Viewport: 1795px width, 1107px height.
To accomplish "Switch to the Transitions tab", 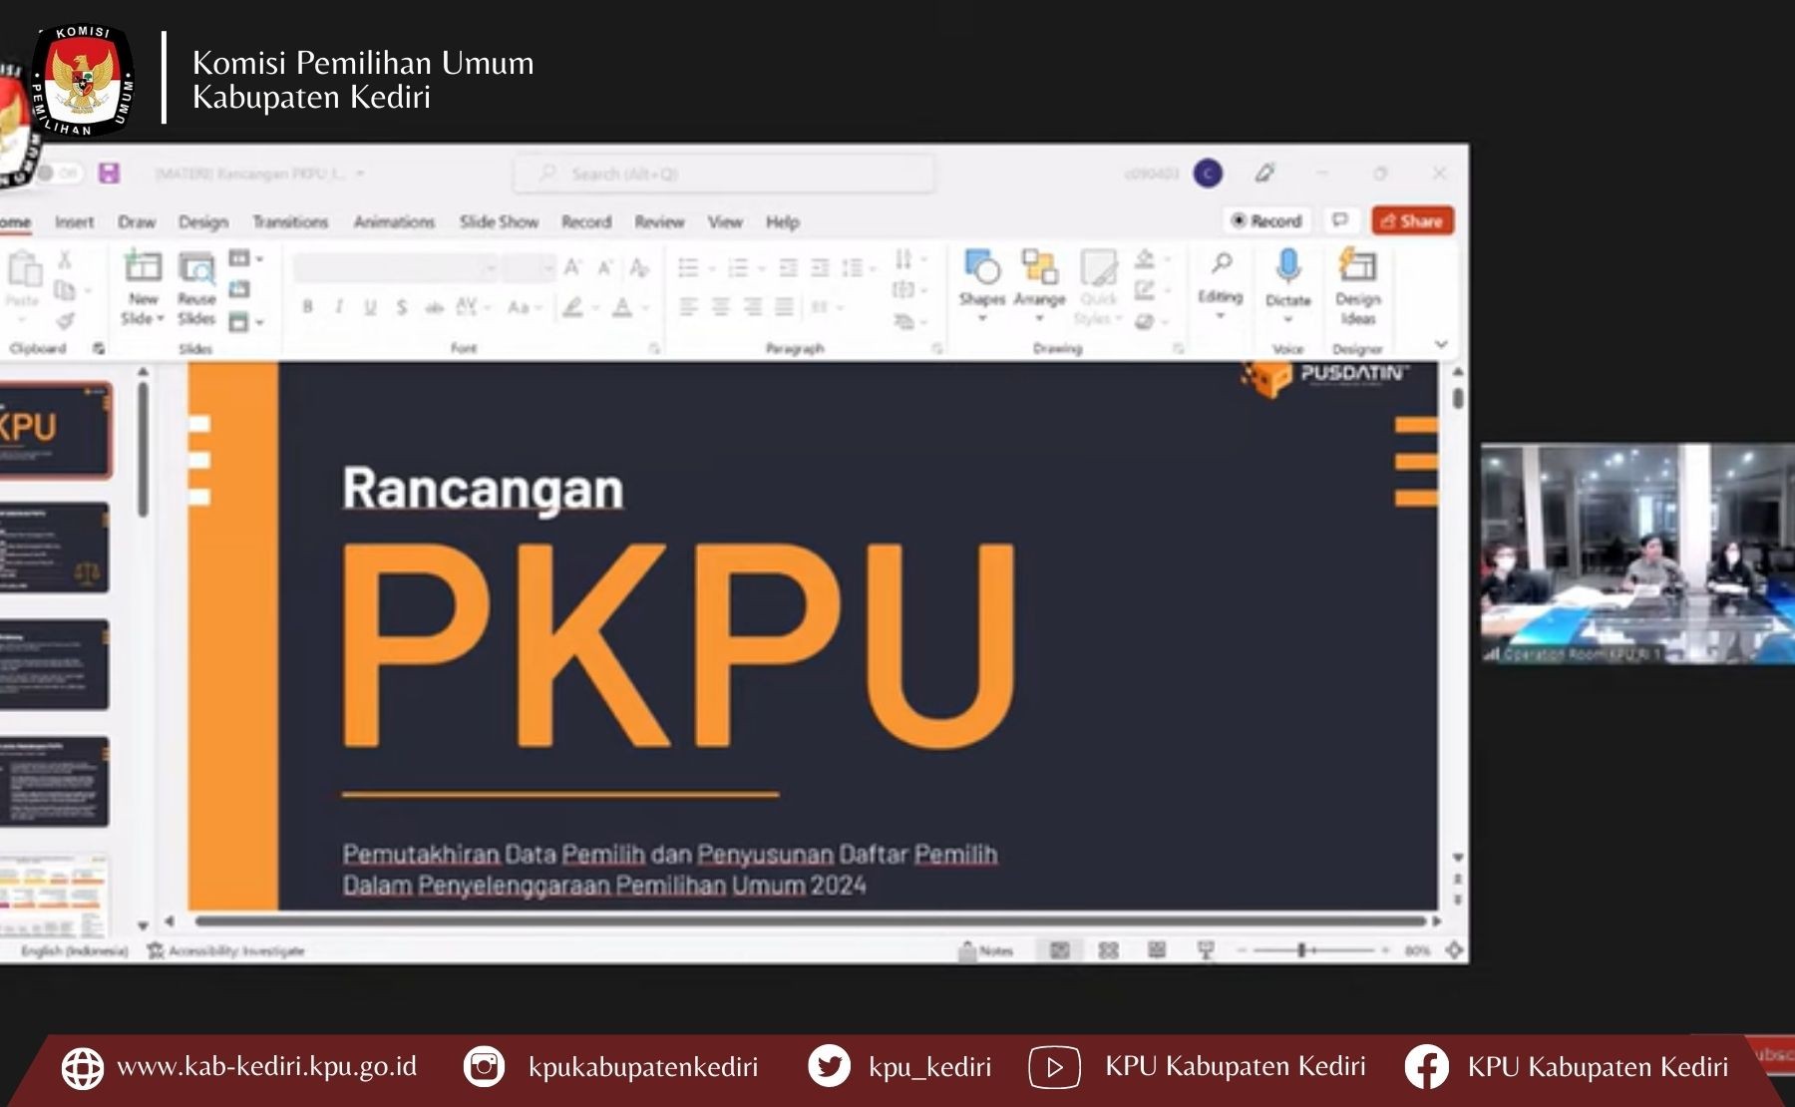I will [290, 221].
